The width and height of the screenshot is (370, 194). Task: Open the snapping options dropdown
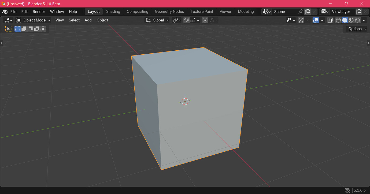click(195, 20)
